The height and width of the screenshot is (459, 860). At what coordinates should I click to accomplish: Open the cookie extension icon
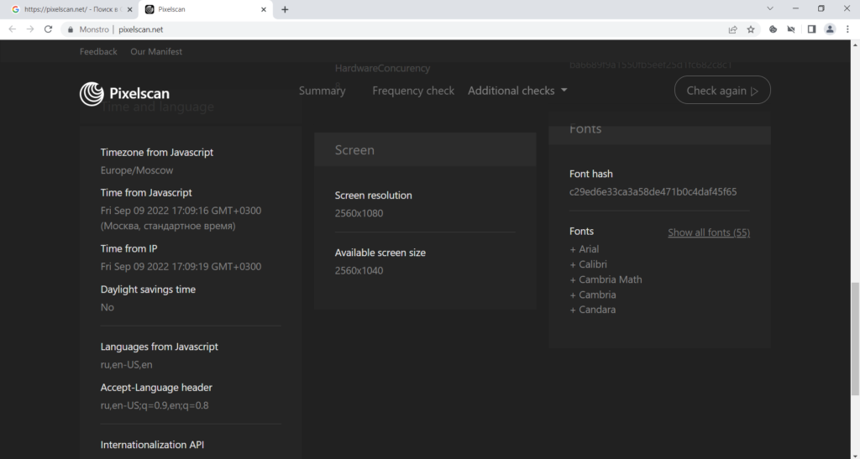[773, 29]
